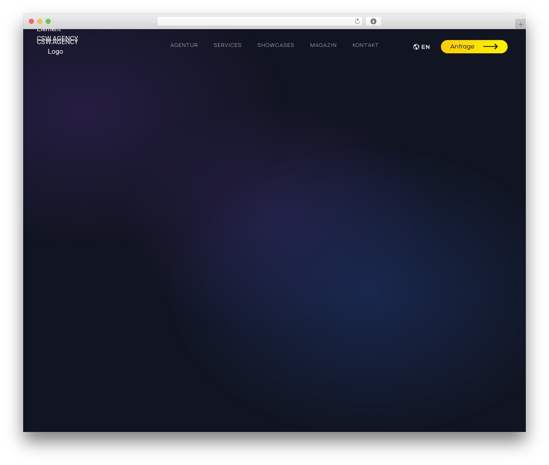Viewport: 549px width, 465px height.
Task: Click the globe language icon
Action: [x=416, y=47]
